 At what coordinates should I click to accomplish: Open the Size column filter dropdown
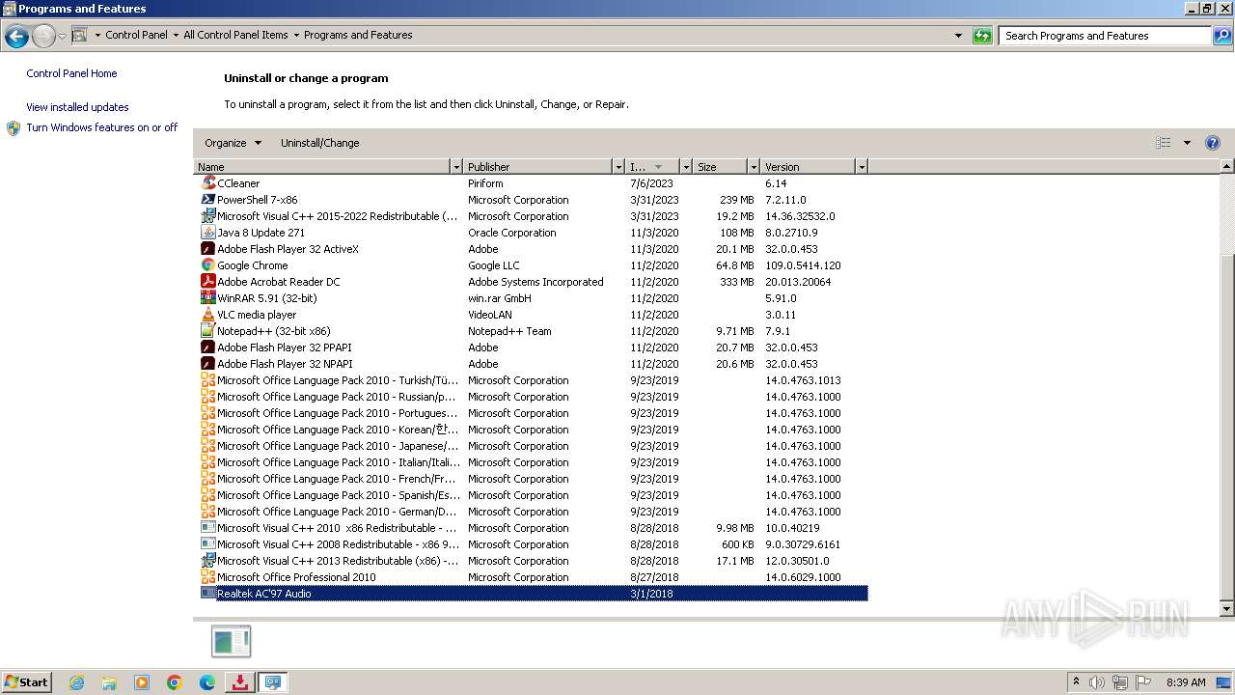754,167
